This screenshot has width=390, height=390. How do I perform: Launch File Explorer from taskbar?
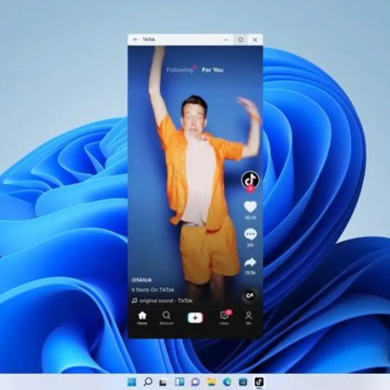point(212,382)
